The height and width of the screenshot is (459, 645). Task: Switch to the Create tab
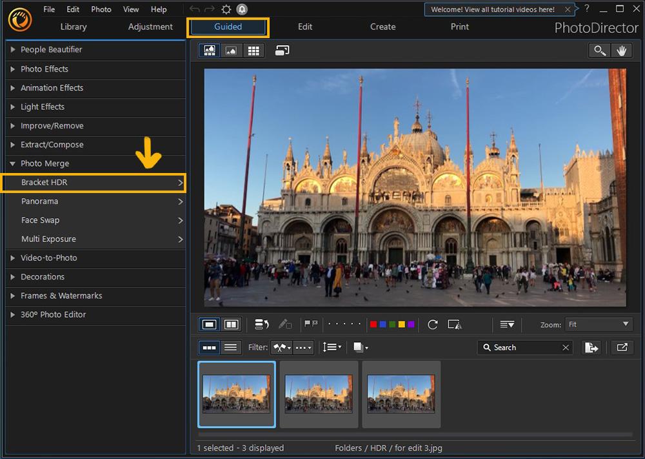tap(382, 27)
